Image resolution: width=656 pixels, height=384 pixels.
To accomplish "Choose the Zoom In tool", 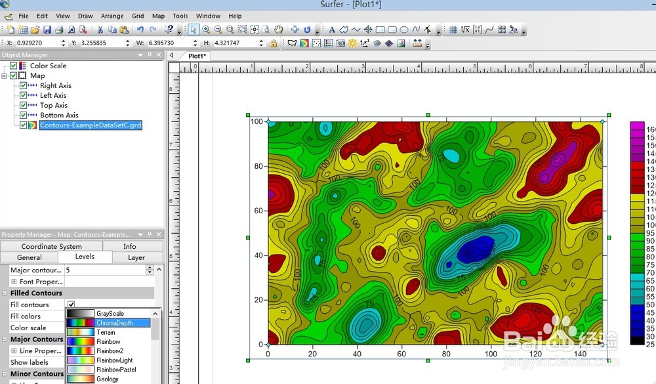I will [206, 30].
